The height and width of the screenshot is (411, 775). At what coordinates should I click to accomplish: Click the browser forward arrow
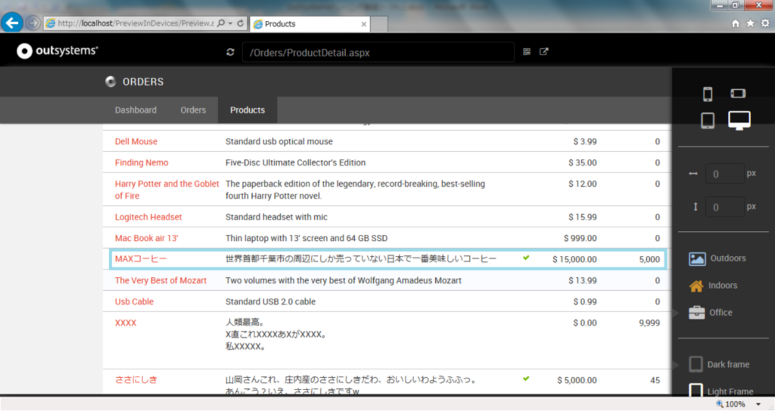click(33, 24)
